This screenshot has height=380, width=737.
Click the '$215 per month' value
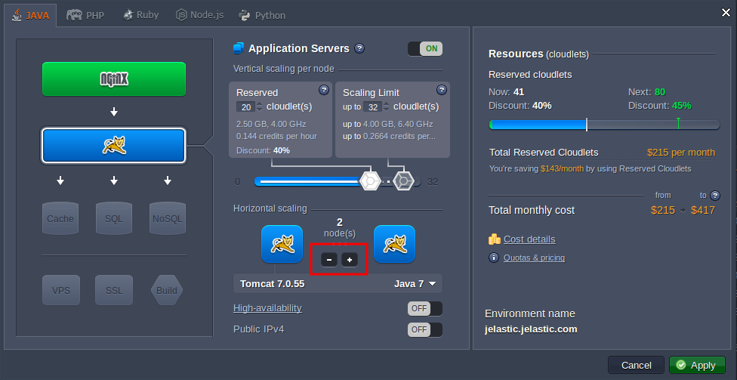coord(680,153)
